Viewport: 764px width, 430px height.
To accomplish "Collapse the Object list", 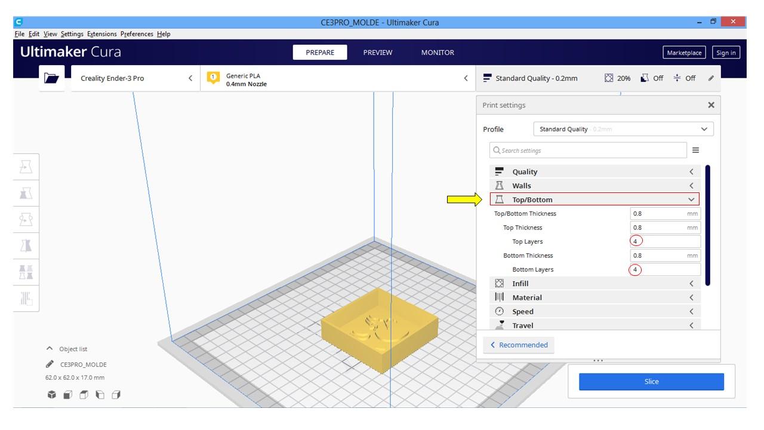I will coord(66,349).
